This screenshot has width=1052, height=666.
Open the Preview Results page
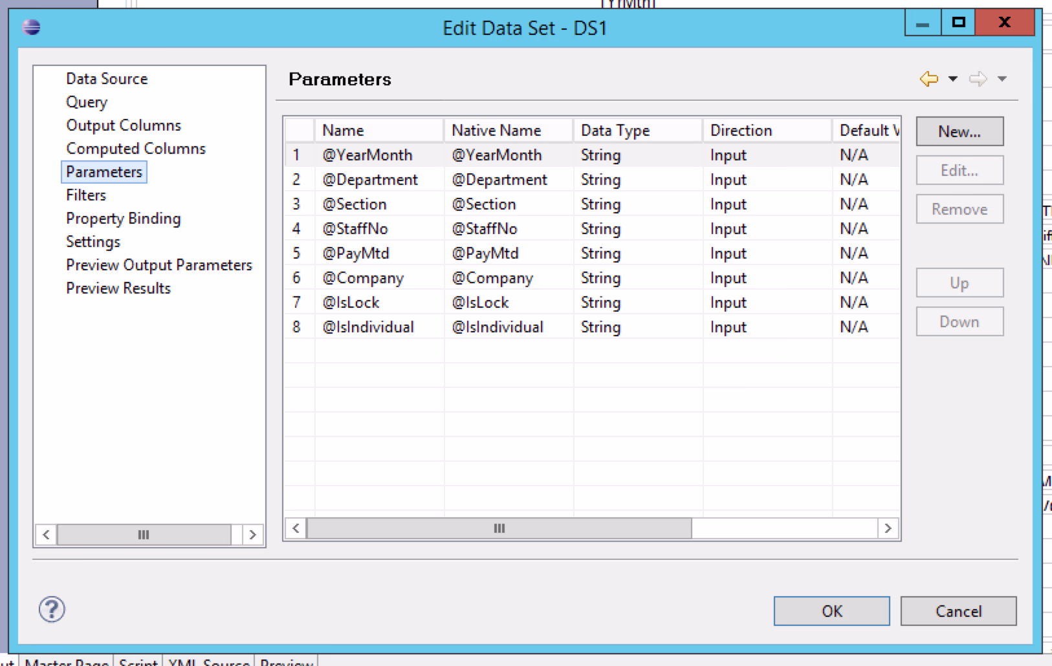(x=118, y=288)
